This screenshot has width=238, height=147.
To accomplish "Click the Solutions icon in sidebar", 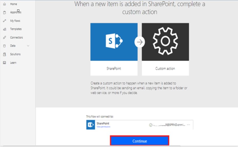I will pos(5,54).
